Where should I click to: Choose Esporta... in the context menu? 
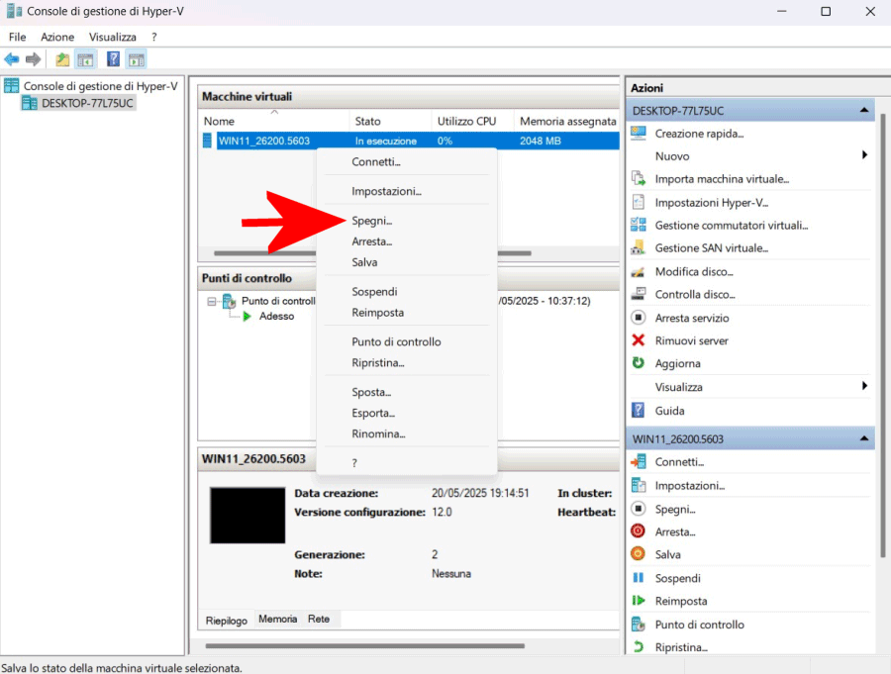pyautogui.click(x=406, y=413)
